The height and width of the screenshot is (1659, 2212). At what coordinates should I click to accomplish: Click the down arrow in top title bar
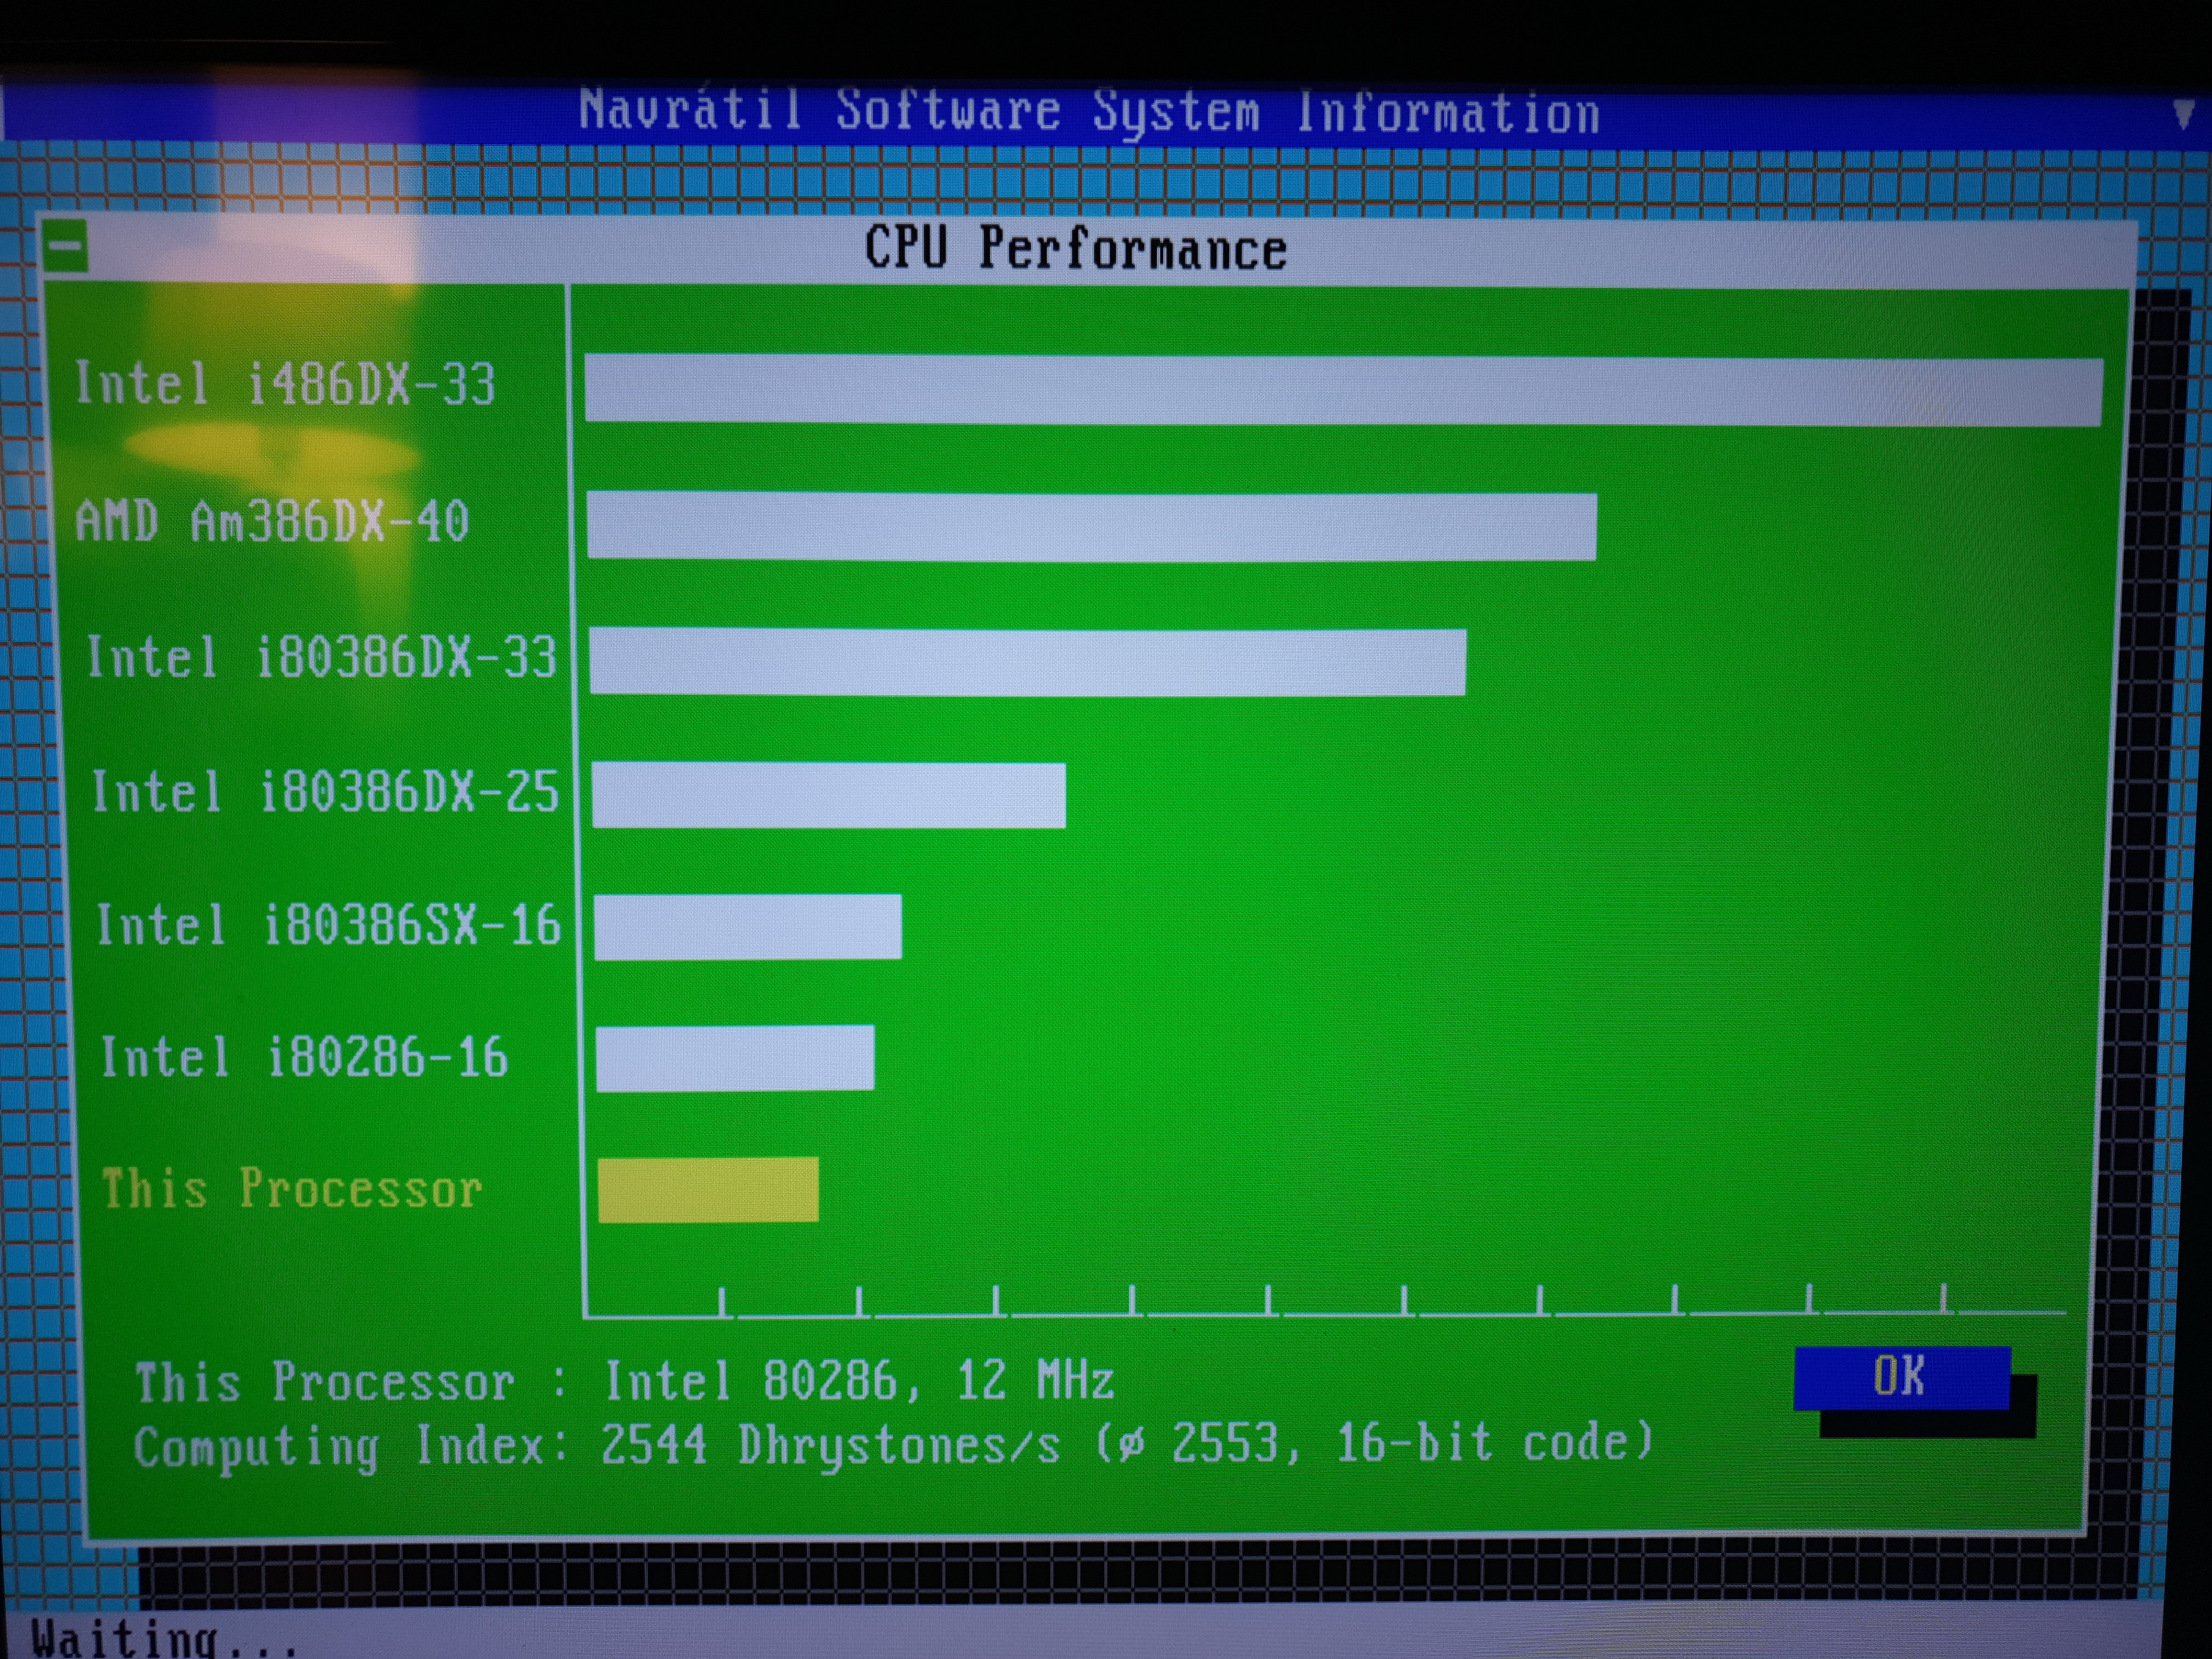2185,113
